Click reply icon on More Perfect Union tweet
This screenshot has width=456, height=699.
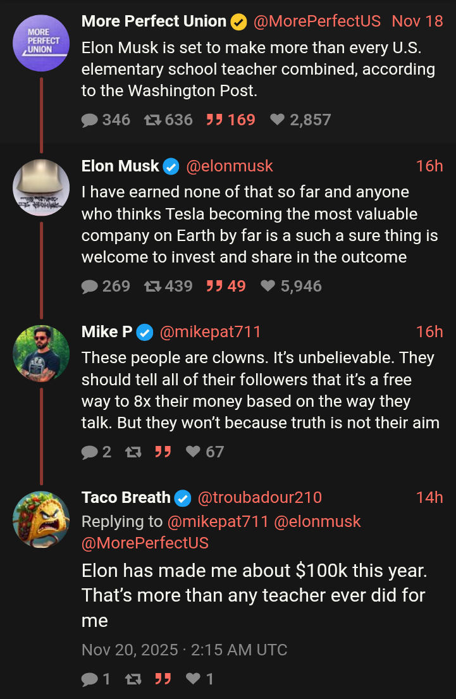pos(90,120)
